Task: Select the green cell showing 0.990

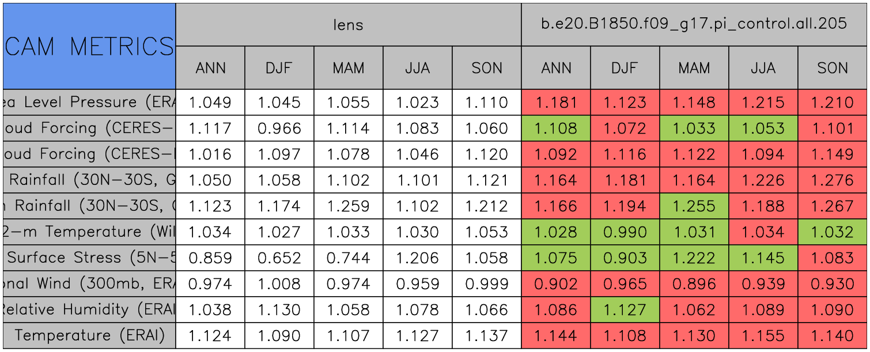Action: point(625,232)
